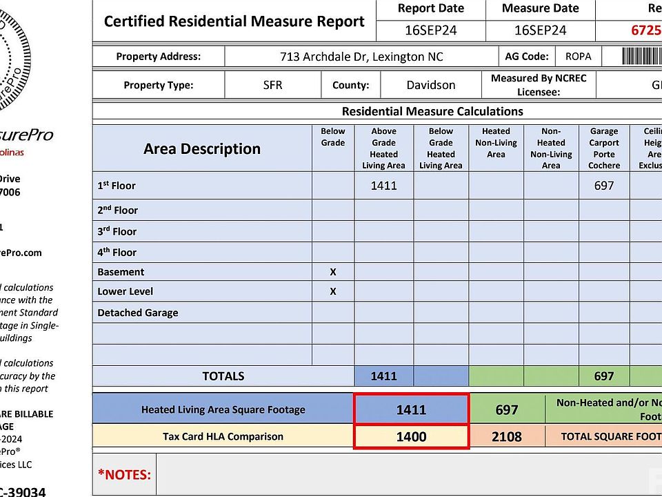This screenshot has height=497, width=662.
Task: Select the red-outlined Heated Living Area 1411 cell
Action: click(x=411, y=409)
